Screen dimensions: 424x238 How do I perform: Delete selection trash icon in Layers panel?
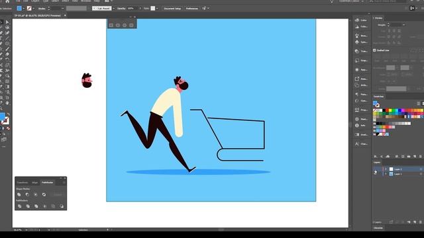[x=421, y=222]
